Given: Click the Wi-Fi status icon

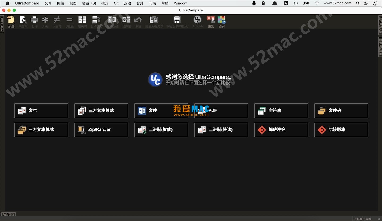Looking at the screenshot, I should click(317, 3).
